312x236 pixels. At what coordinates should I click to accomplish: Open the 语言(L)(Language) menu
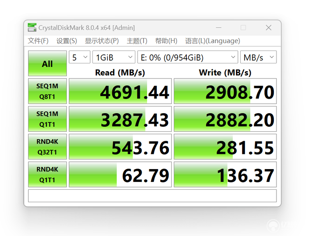click(213, 41)
